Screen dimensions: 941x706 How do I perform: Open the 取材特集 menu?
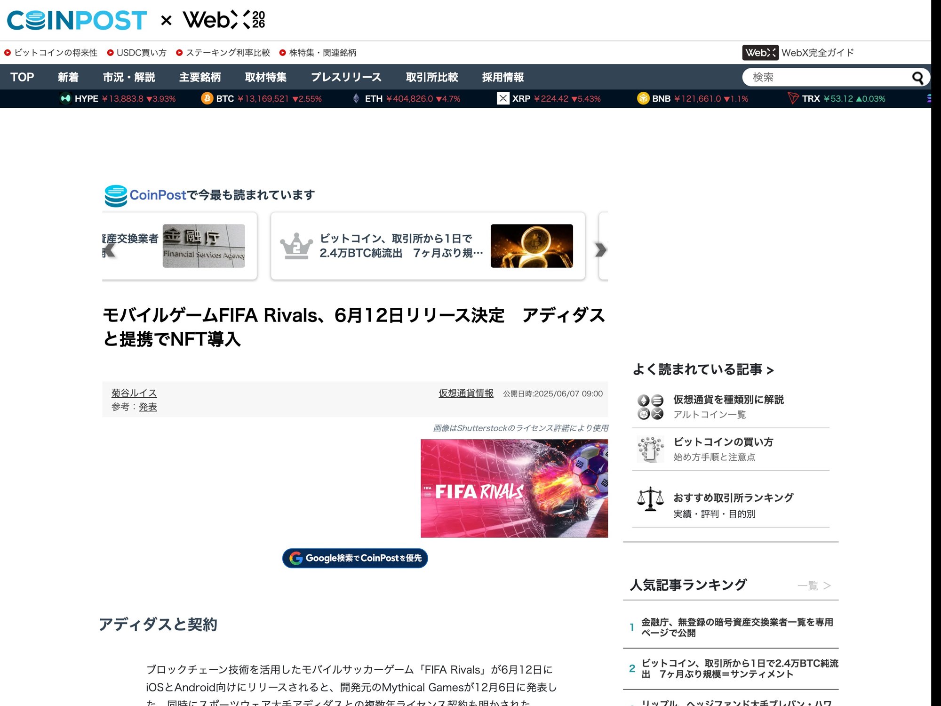266,77
